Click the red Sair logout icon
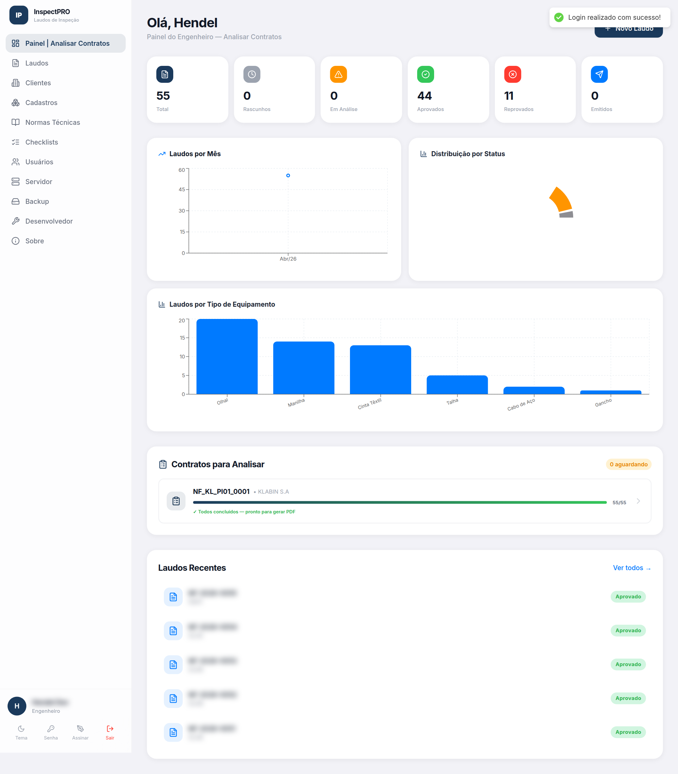This screenshot has width=678, height=774. (109, 728)
